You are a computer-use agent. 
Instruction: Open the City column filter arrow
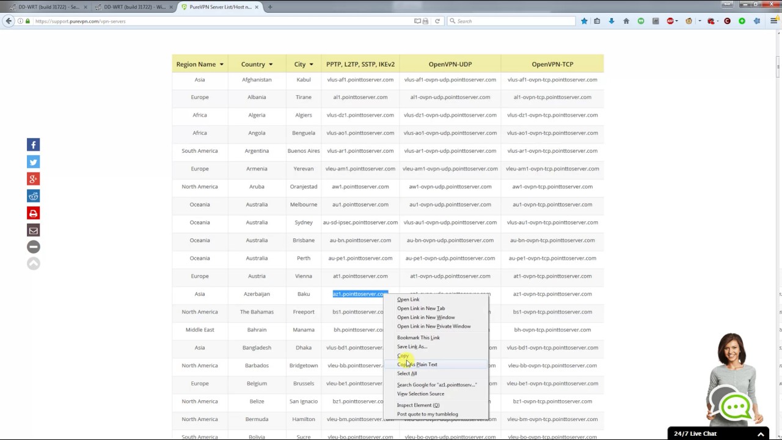click(x=311, y=64)
